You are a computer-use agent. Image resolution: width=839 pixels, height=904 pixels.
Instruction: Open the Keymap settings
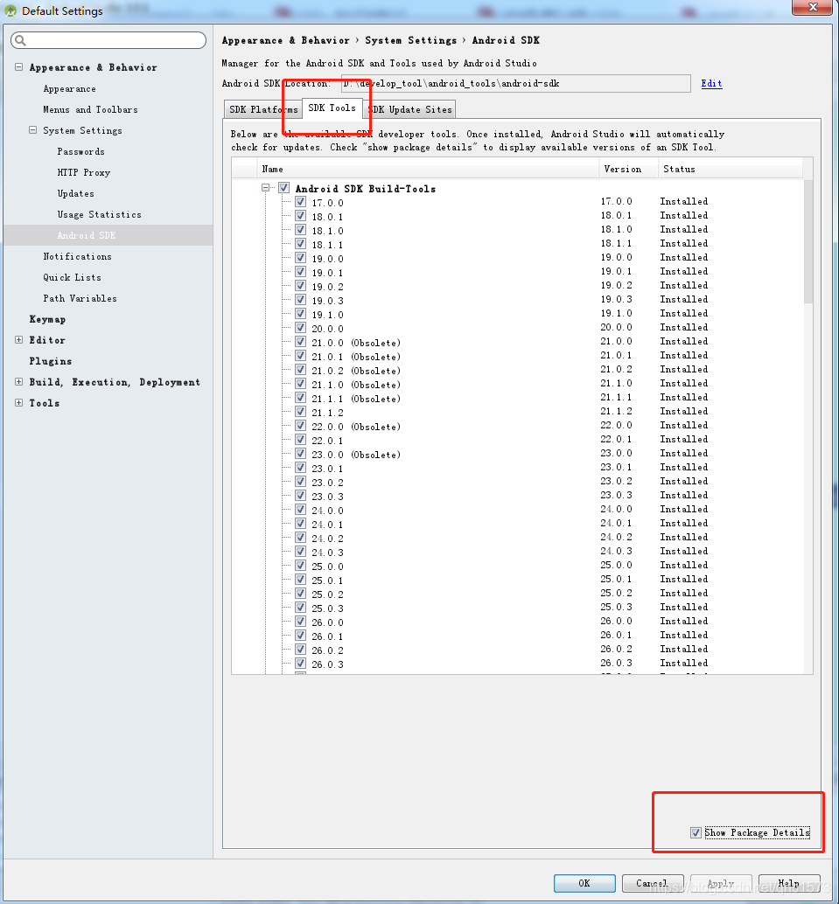coord(47,319)
